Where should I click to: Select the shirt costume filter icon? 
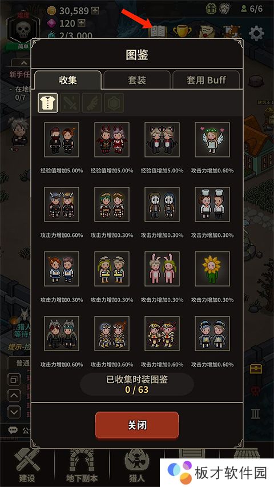47,103
